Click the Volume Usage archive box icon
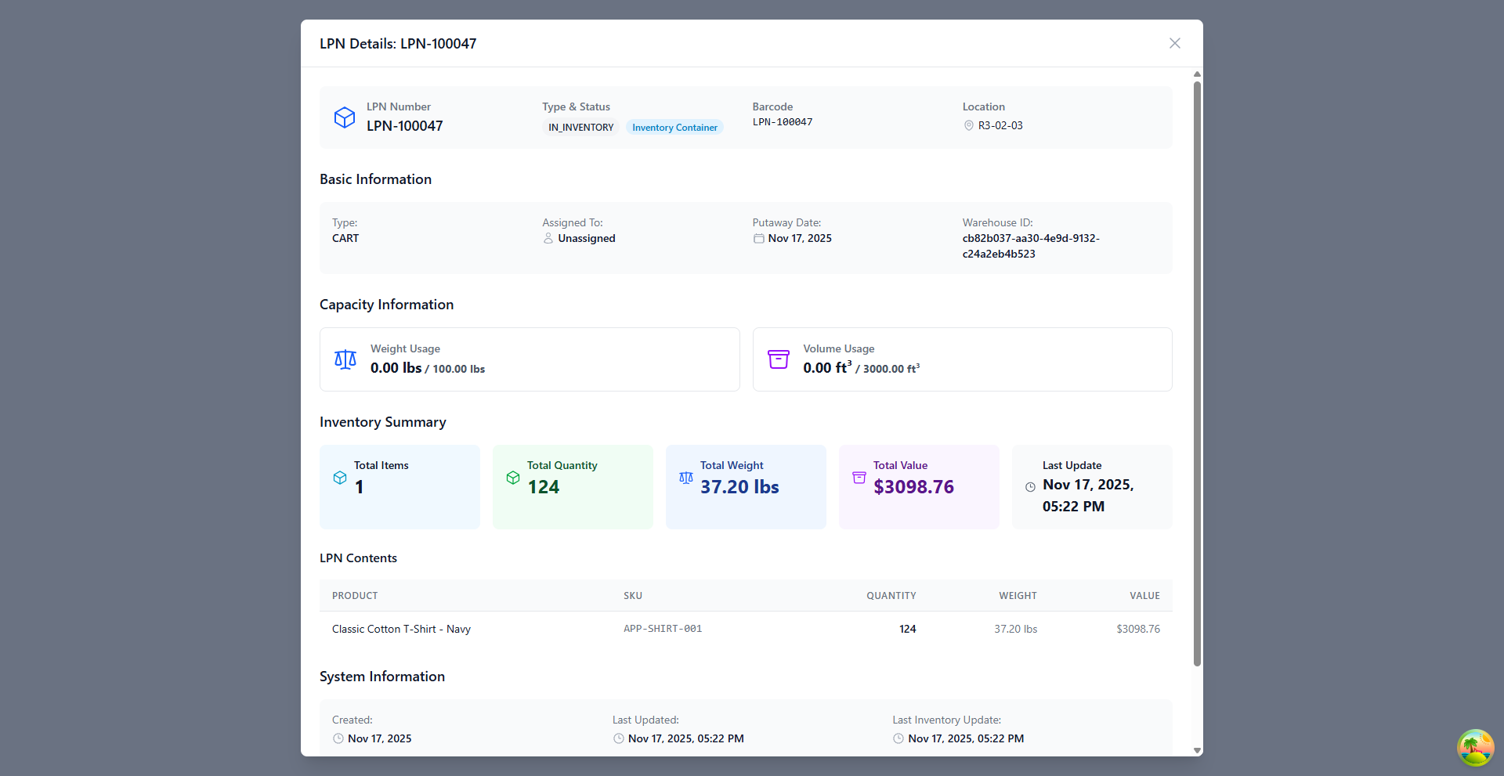 [778, 359]
